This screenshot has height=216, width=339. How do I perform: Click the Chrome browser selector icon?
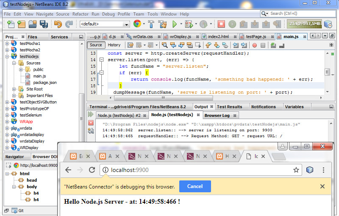coord(137,24)
